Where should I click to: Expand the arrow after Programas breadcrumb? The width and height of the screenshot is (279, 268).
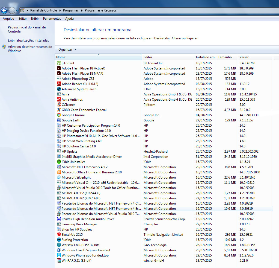(82, 10)
